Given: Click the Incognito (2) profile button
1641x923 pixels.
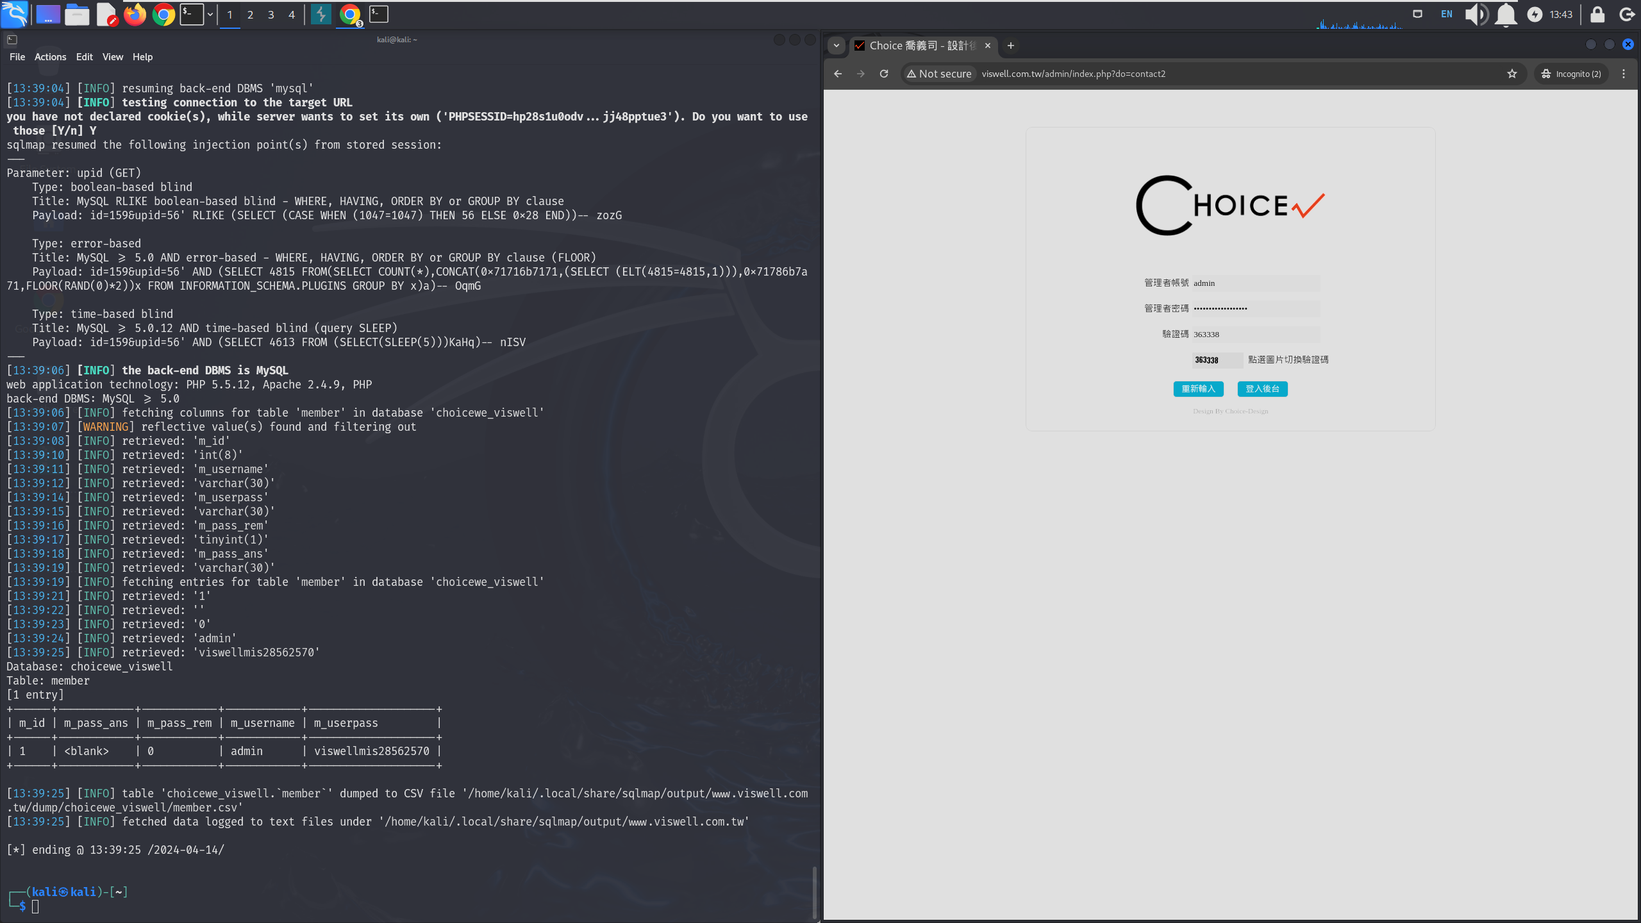Looking at the screenshot, I should (1572, 74).
